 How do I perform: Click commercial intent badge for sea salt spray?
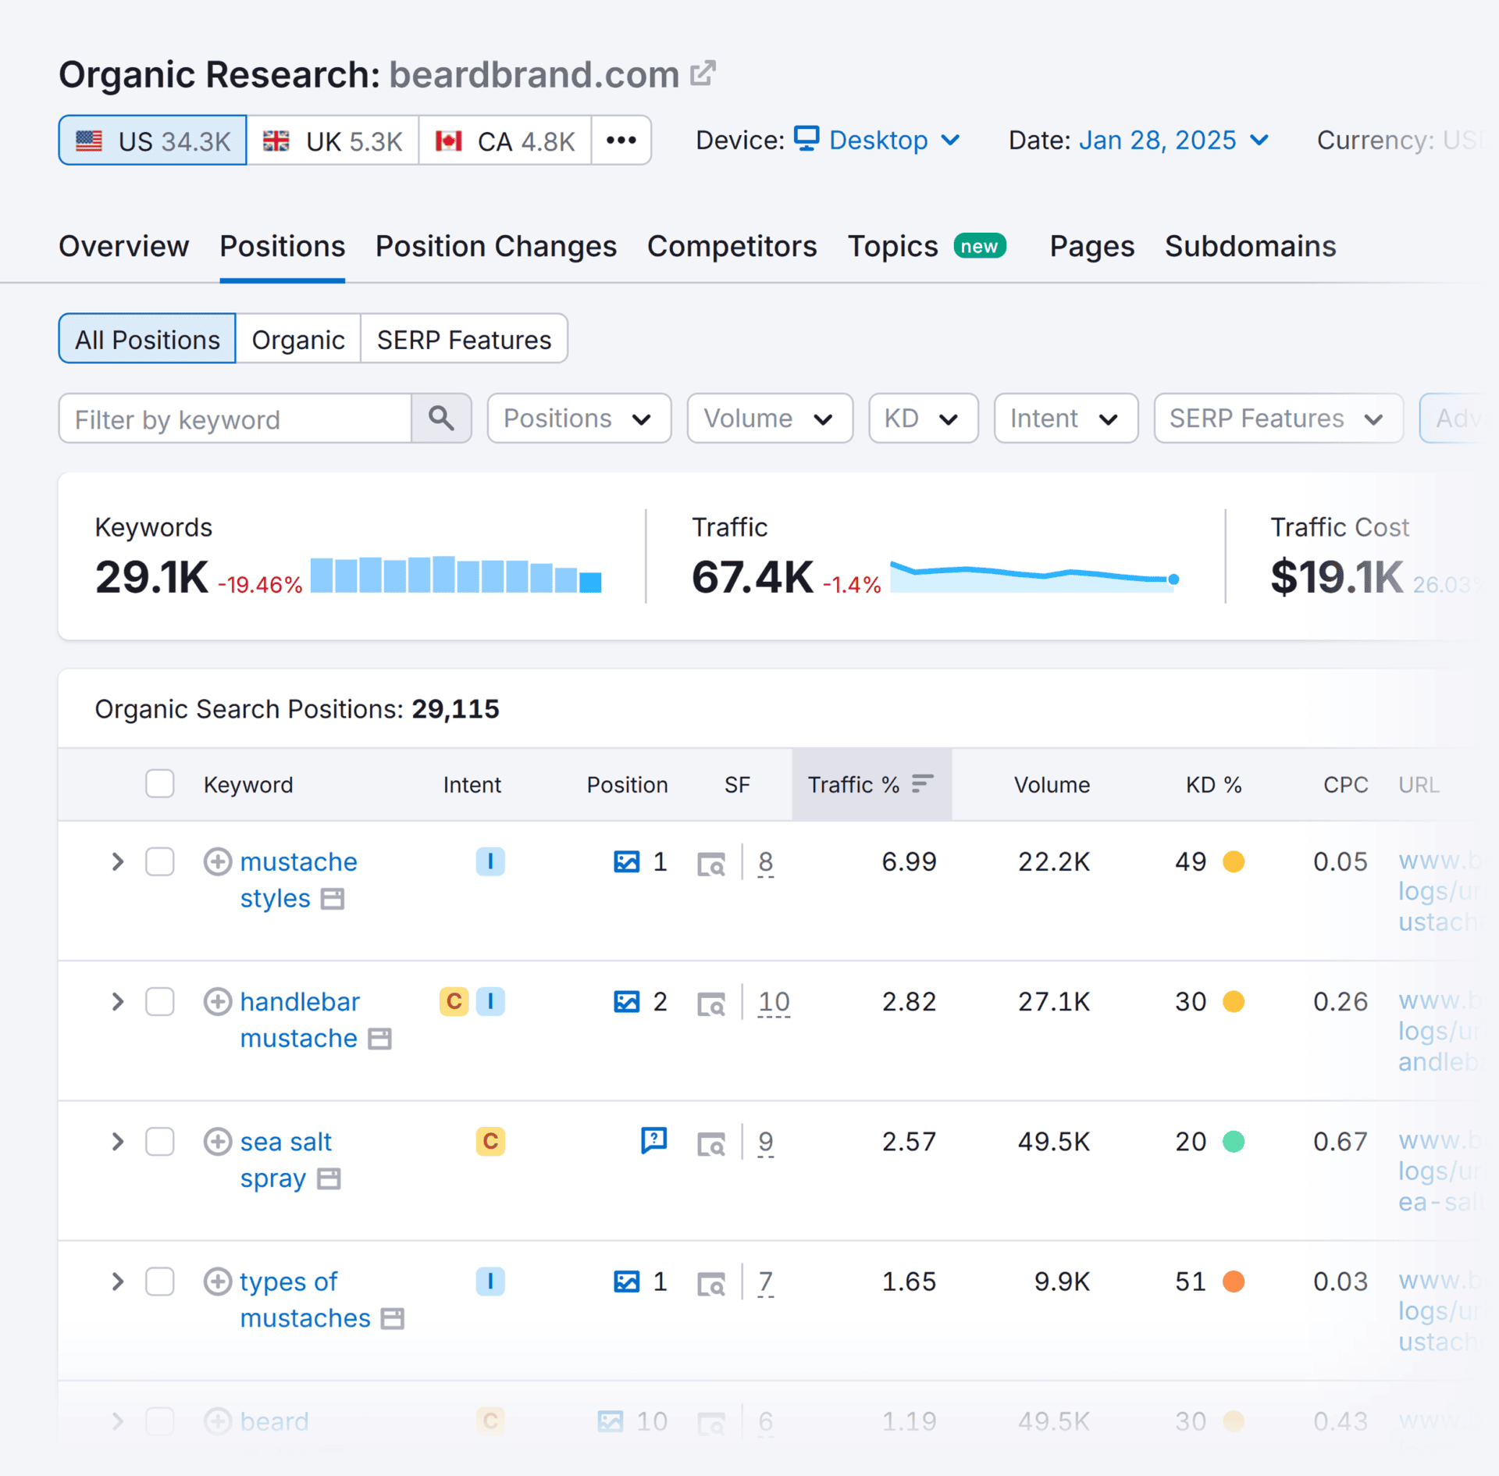[490, 1141]
